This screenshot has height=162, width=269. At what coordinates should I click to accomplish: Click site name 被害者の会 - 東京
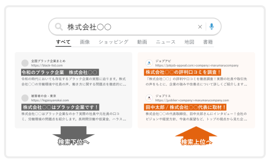click(x=44, y=96)
